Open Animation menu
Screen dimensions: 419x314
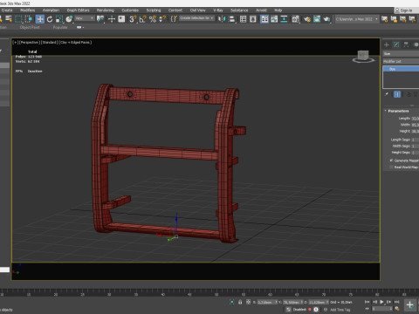pos(51,10)
